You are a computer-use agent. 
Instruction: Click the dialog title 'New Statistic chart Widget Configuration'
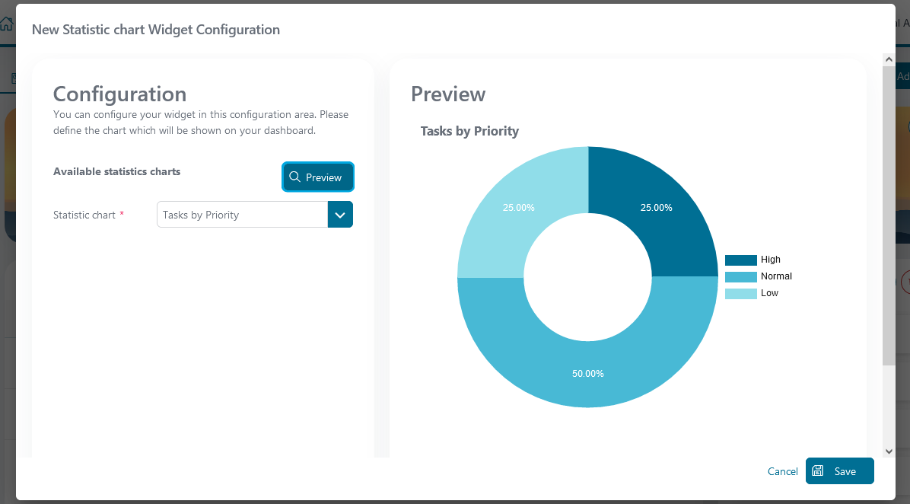pyautogui.click(x=155, y=30)
